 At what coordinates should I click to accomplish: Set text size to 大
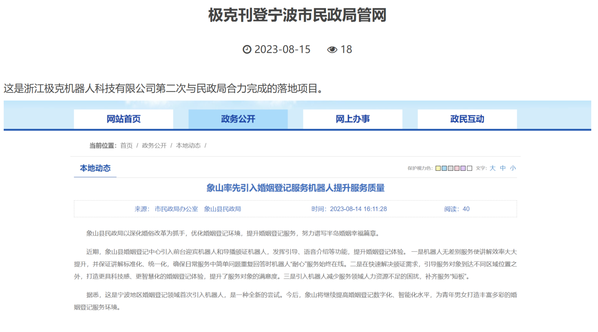point(492,168)
